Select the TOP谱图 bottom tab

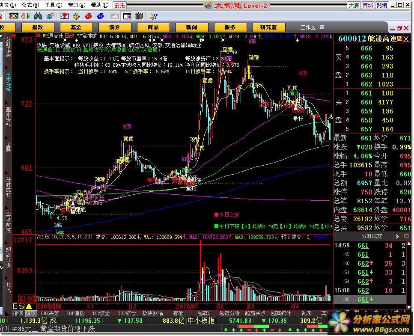click(75, 313)
